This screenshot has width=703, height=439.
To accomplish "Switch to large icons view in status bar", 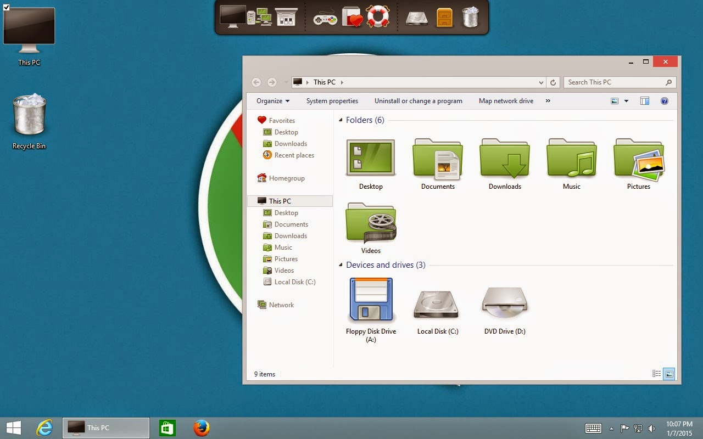I will tap(668, 374).
